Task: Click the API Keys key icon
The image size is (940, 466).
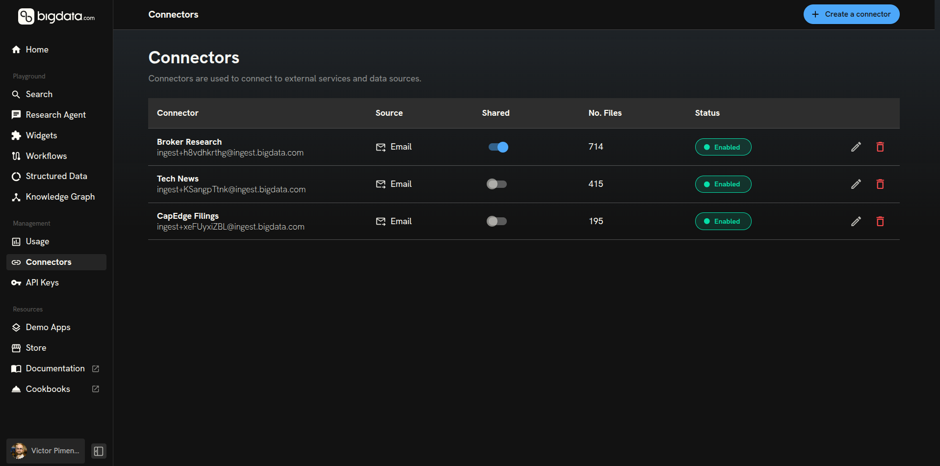Action: click(16, 283)
